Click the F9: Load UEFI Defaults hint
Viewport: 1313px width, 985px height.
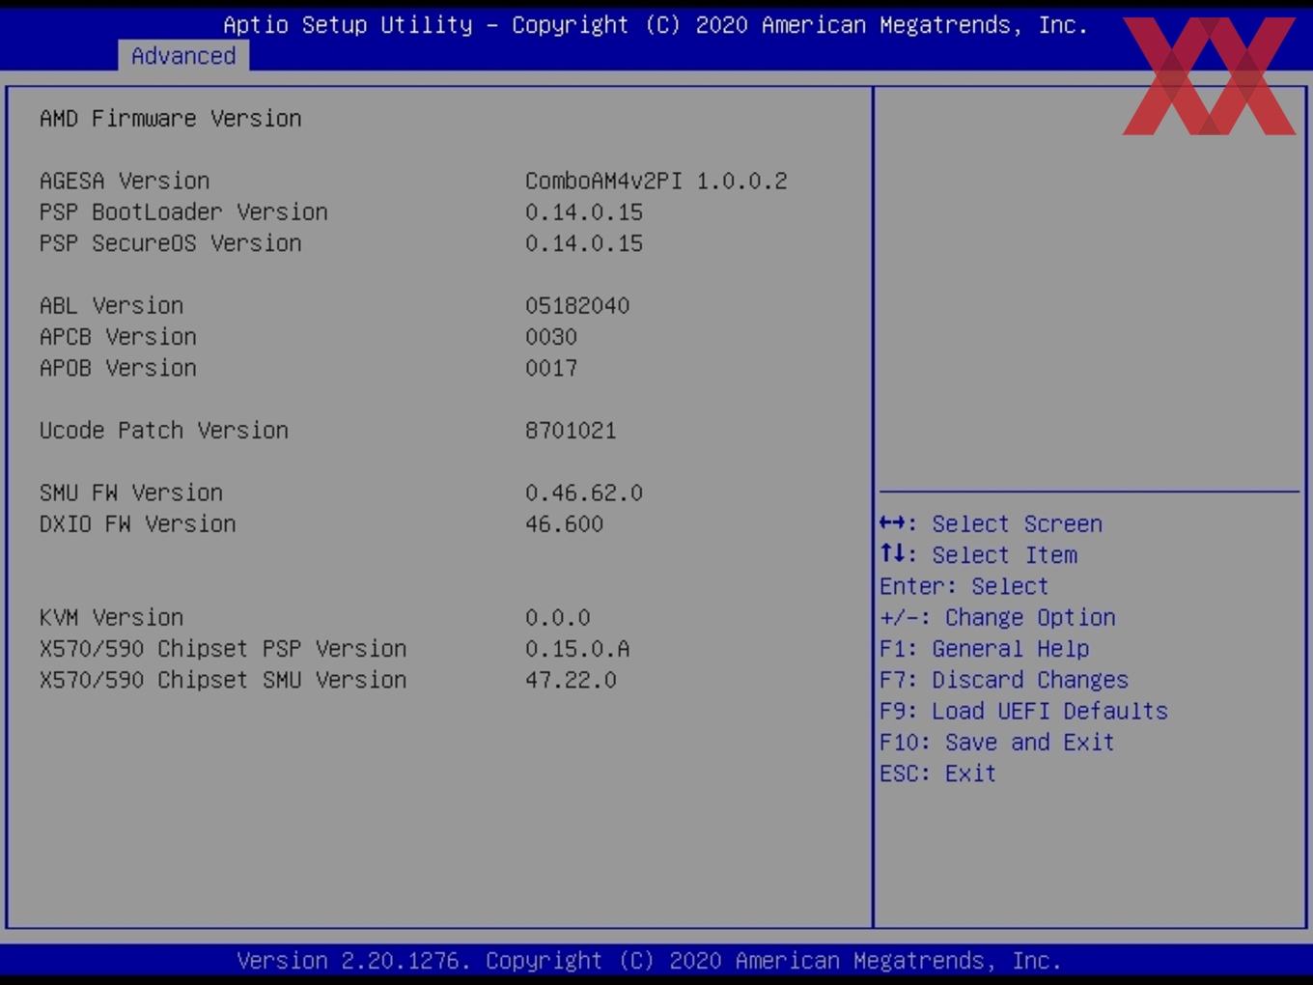(1023, 711)
